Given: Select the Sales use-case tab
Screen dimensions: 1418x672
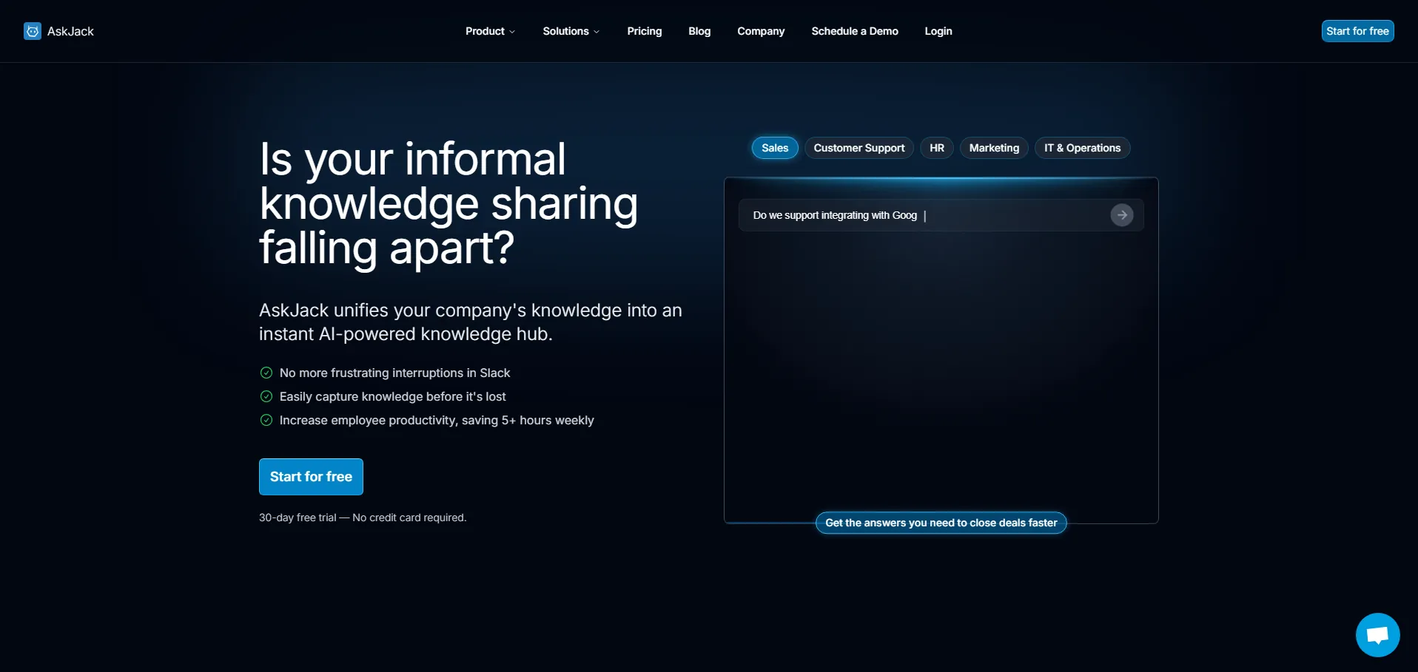Looking at the screenshot, I should click(774, 148).
